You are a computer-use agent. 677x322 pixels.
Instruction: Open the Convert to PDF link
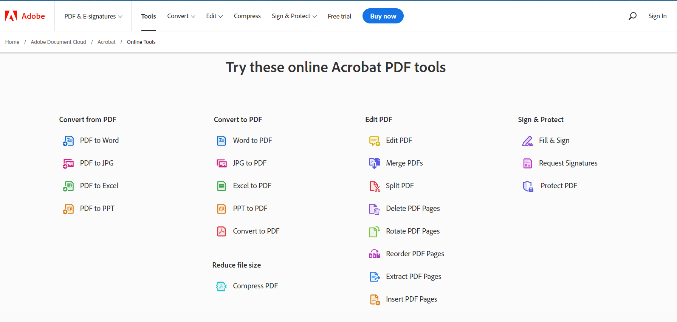256,231
